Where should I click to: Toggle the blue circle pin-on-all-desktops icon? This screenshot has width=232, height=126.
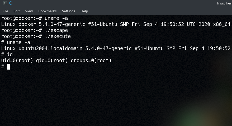tap(11, 3)
